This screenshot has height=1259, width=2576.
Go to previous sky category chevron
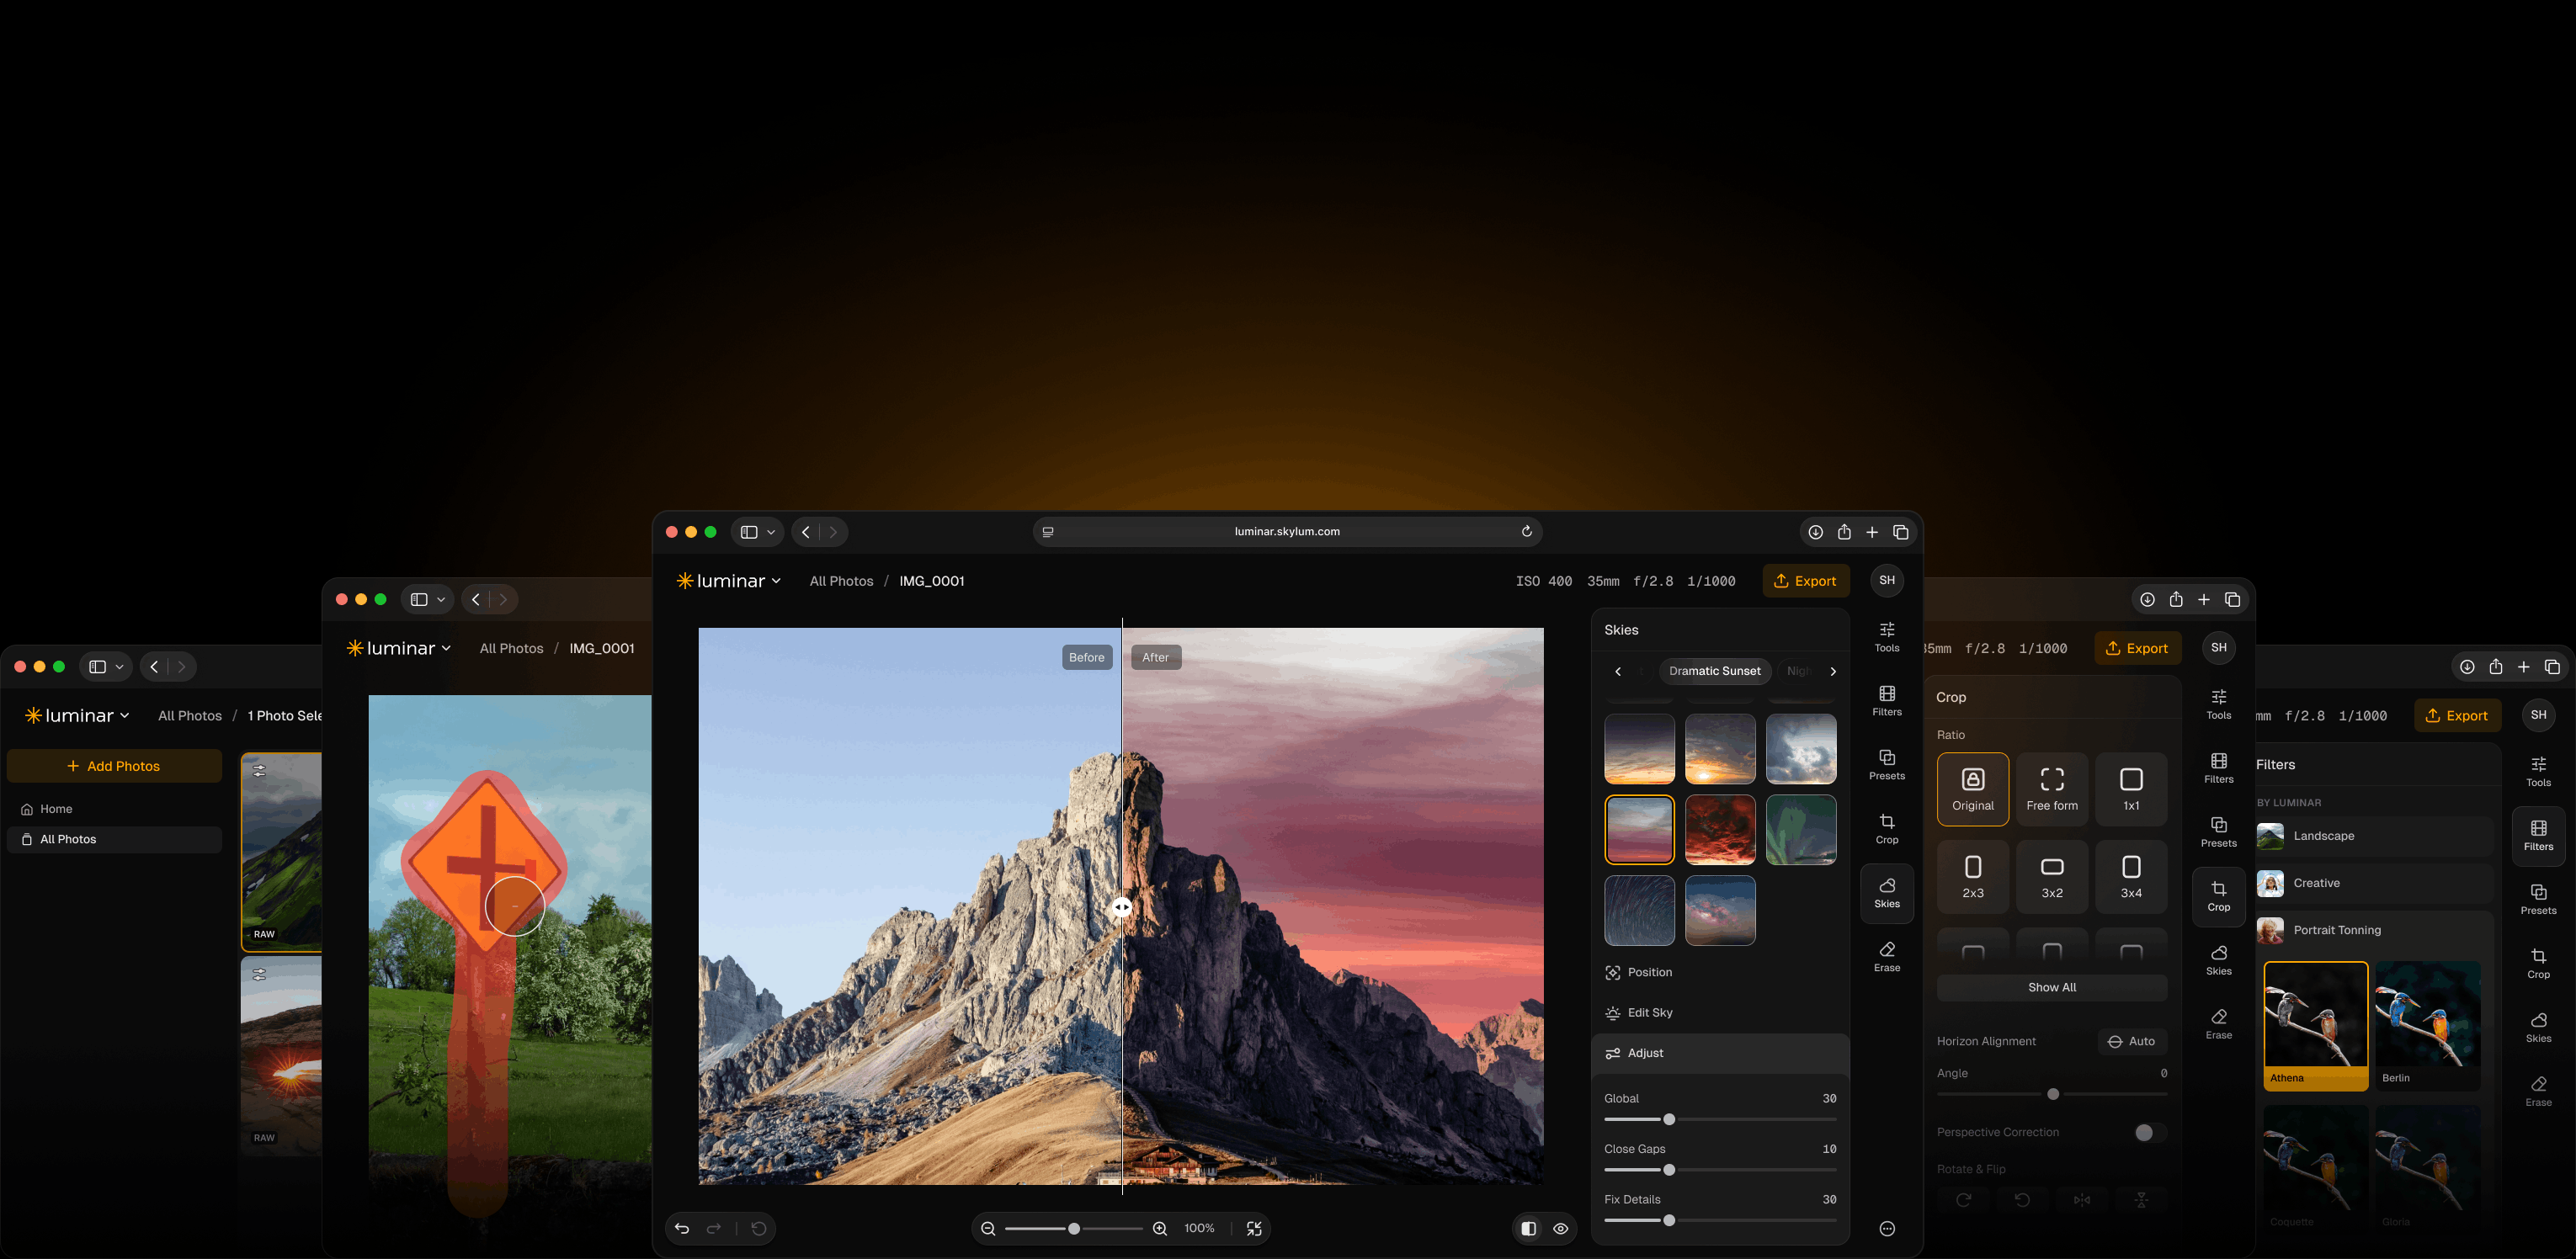(x=1618, y=671)
